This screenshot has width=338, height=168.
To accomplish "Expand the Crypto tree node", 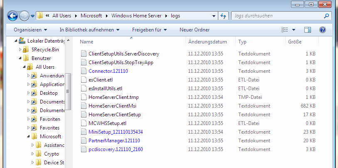I will 32,154.
